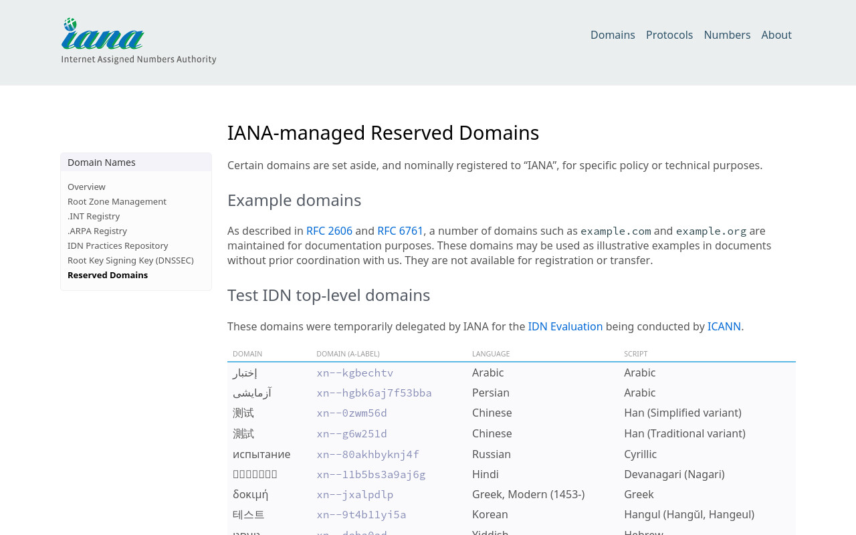This screenshot has width=856, height=535.
Task: Click xn--jxalpdlp A-label
Action: (x=354, y=494)
